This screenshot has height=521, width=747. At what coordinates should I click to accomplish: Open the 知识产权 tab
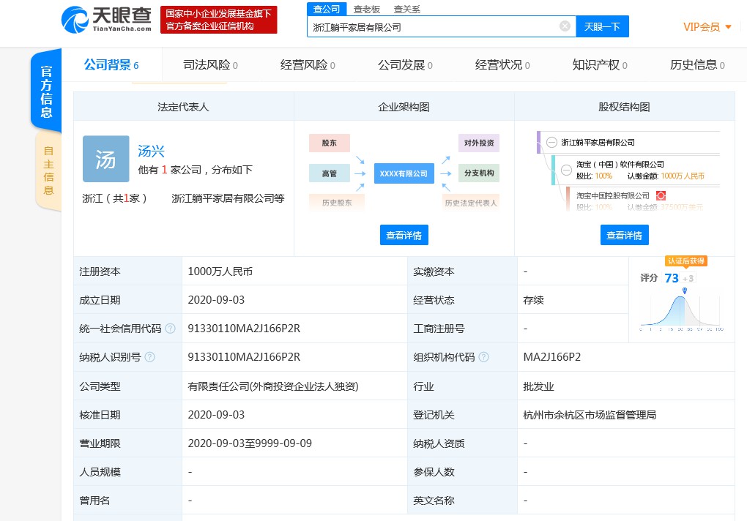599,65
